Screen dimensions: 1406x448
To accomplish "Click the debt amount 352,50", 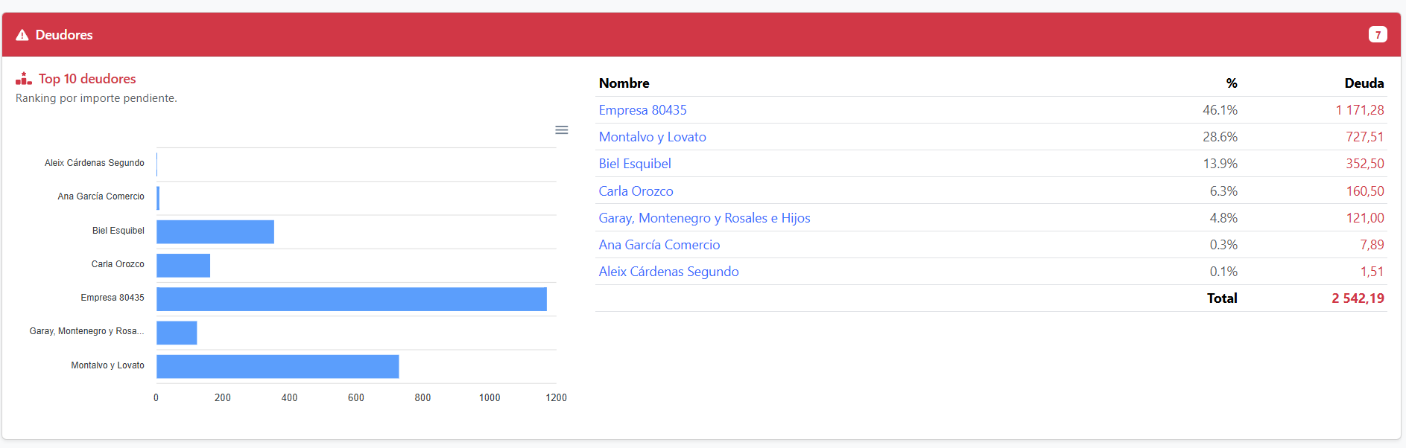I will (x=1365, y=164).
